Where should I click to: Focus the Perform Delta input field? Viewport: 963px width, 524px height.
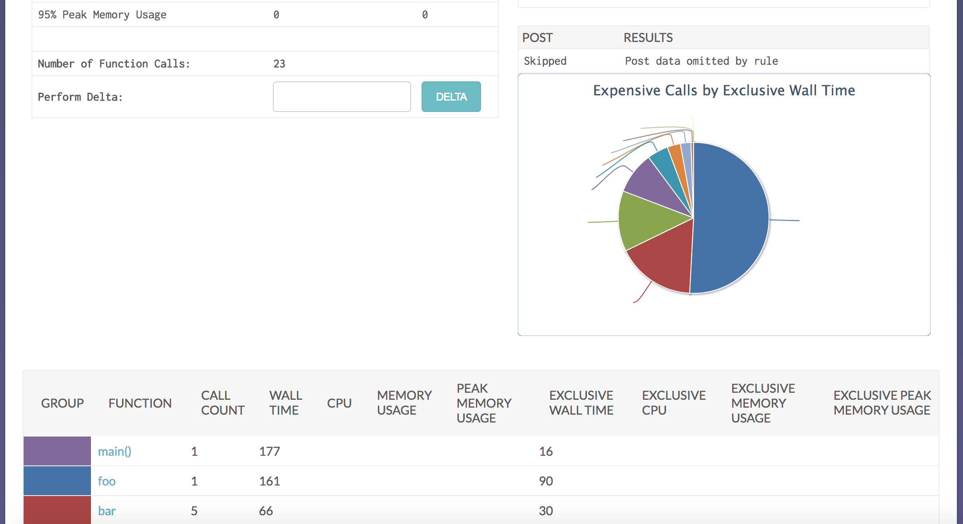point(342,97)
